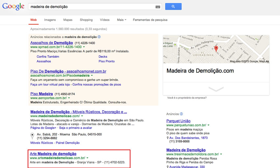Open the on-screen keyboard icon in search box
The width and height of the screenshot is (280, 168).
coord(158,7)
